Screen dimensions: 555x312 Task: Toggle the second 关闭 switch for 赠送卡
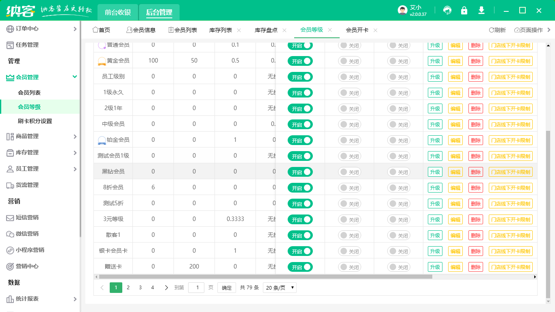point(398,267)
